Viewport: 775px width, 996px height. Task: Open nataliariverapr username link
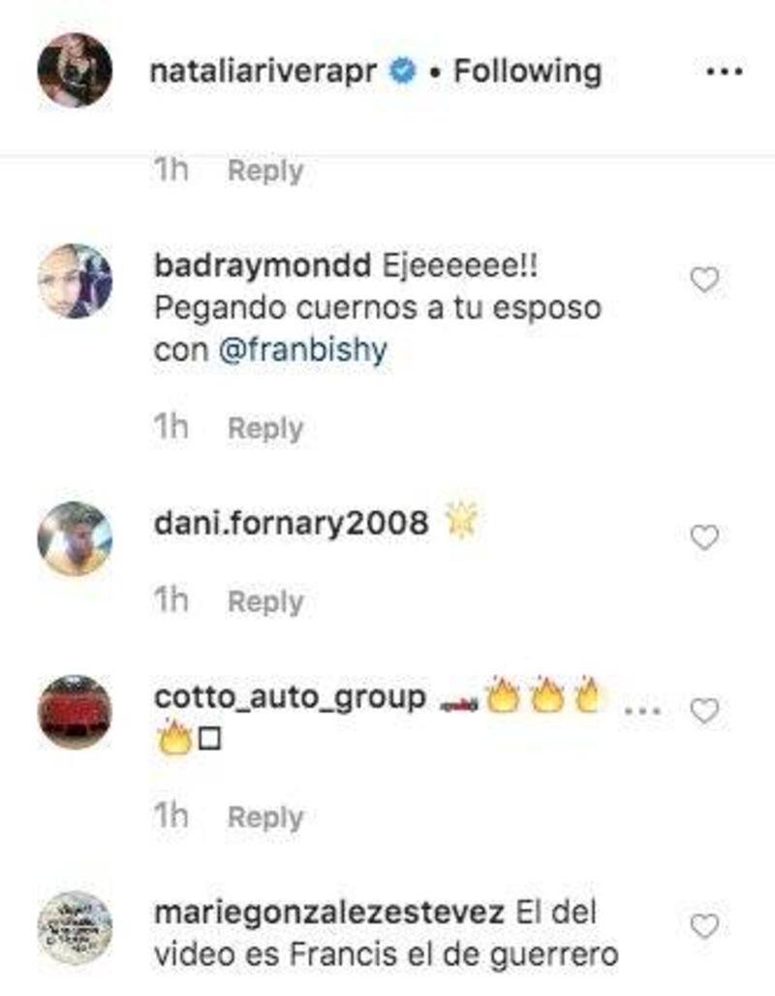click(263, 71)
